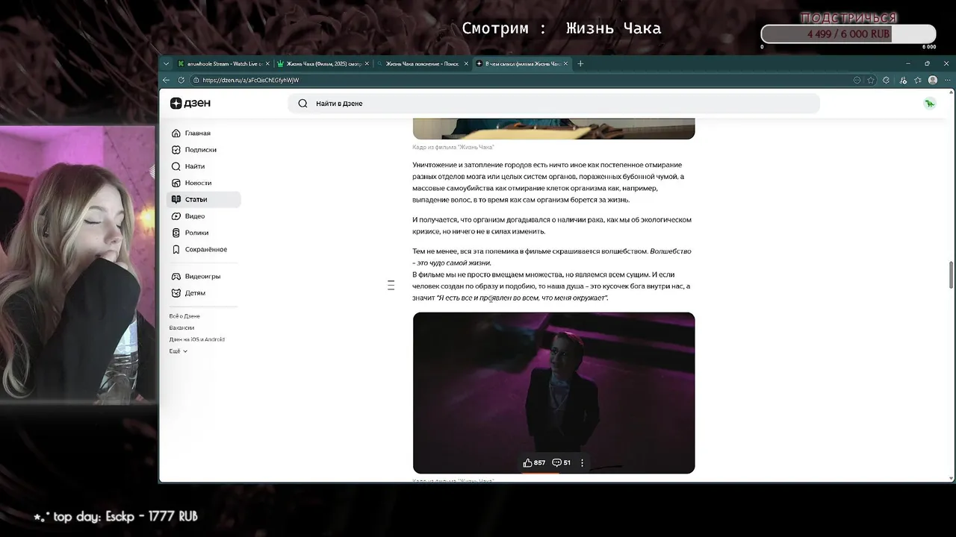956x537 pixels.
Task: Click the scrollbar up arrow
Action: [951, 92]
